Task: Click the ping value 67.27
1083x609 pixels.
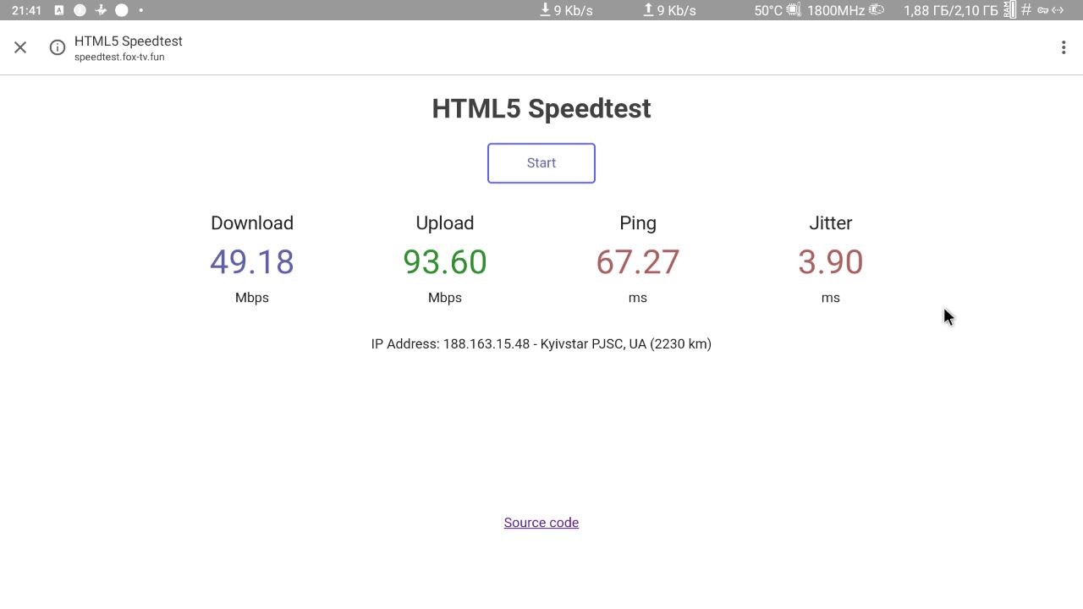Action: pos(638,261)
